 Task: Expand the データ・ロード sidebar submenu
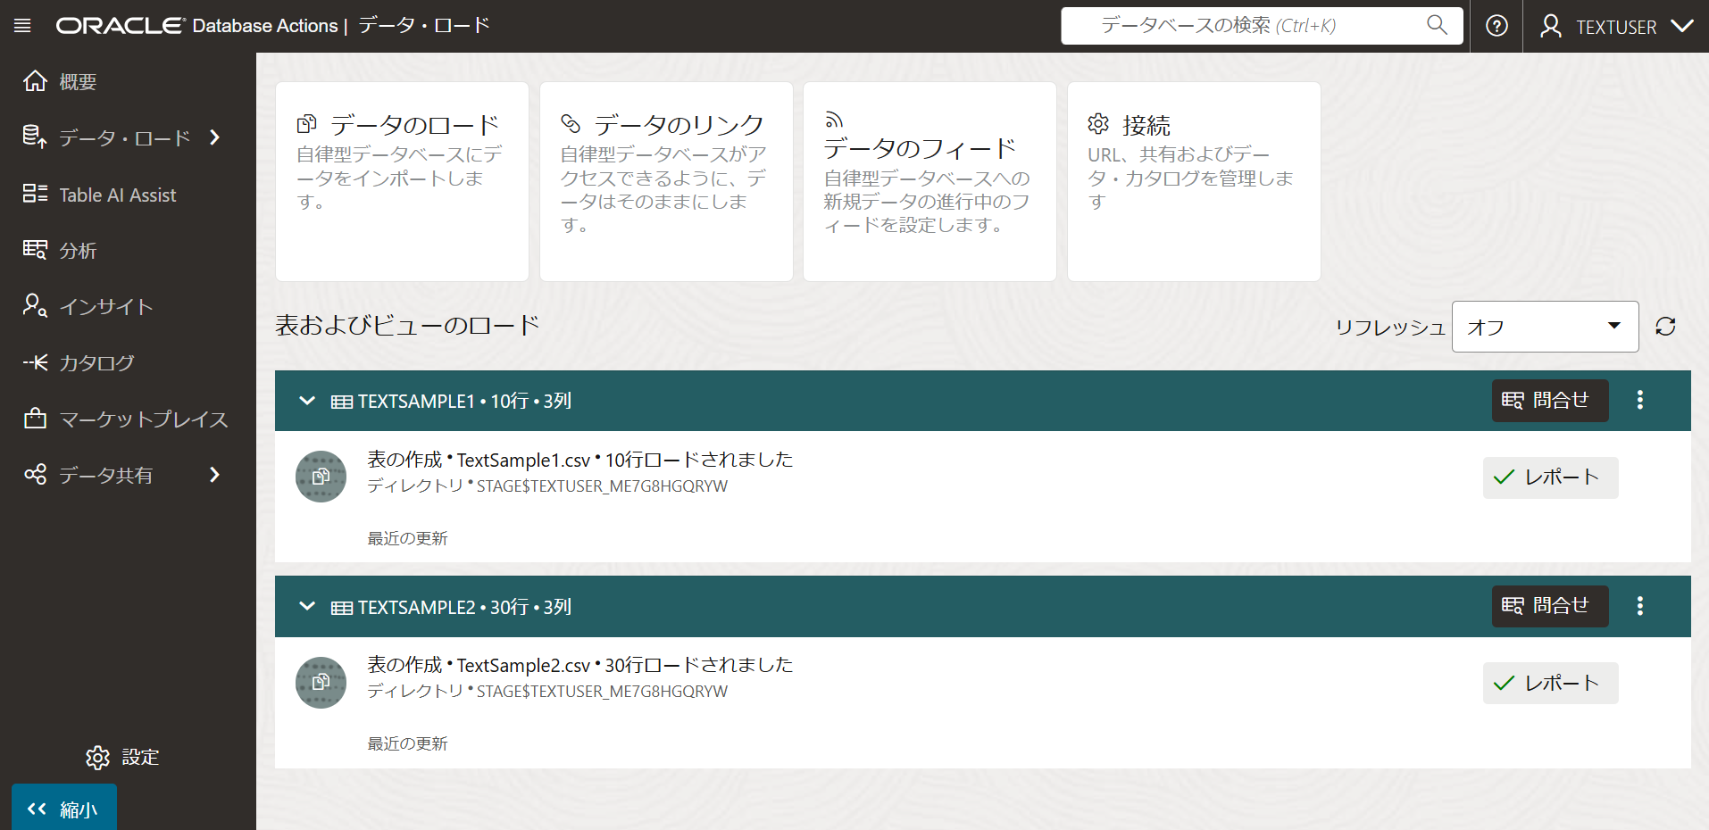click(214, 137)
